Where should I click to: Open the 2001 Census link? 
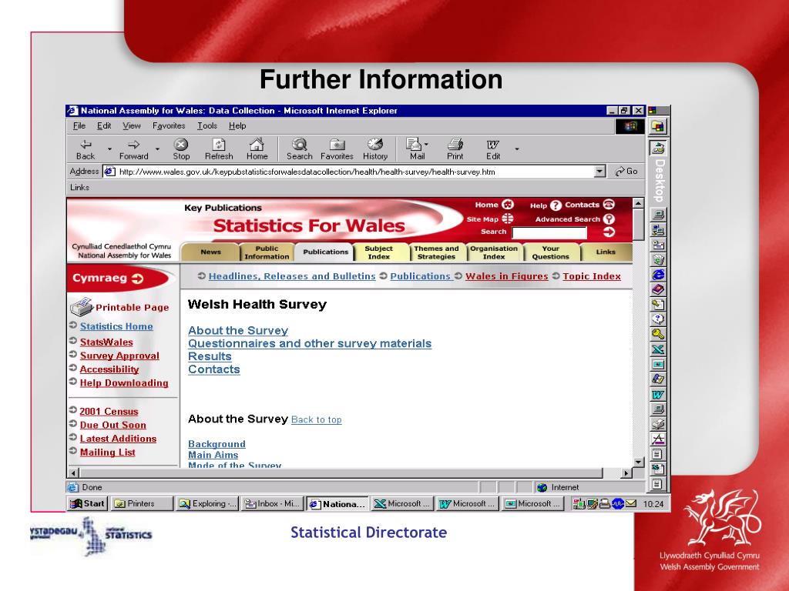tap(109, 411)
